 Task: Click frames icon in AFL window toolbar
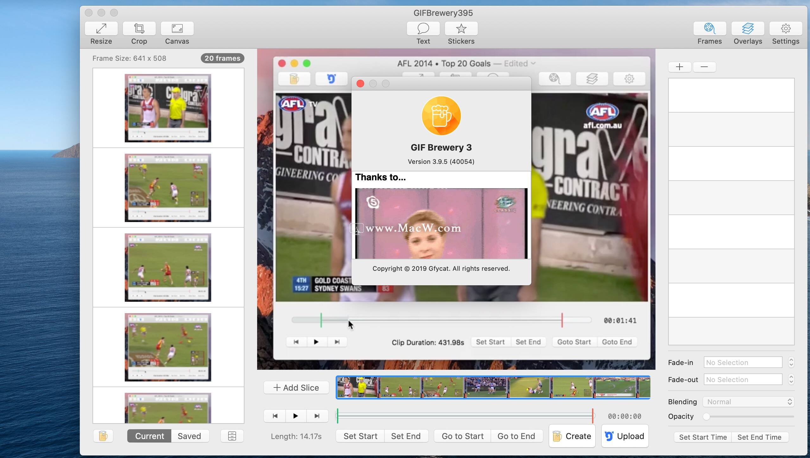click(x=554, y=78)
